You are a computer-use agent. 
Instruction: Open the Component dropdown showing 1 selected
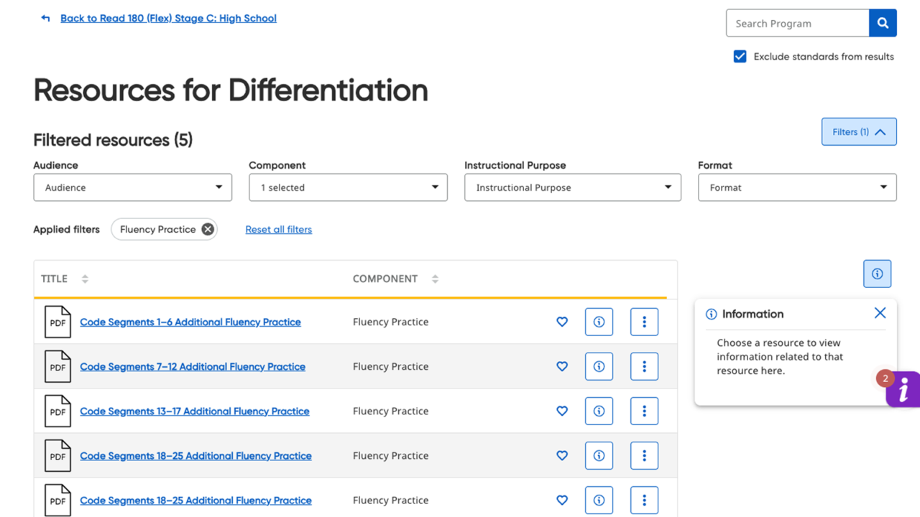pyautogui.click(x=348, y=187)
